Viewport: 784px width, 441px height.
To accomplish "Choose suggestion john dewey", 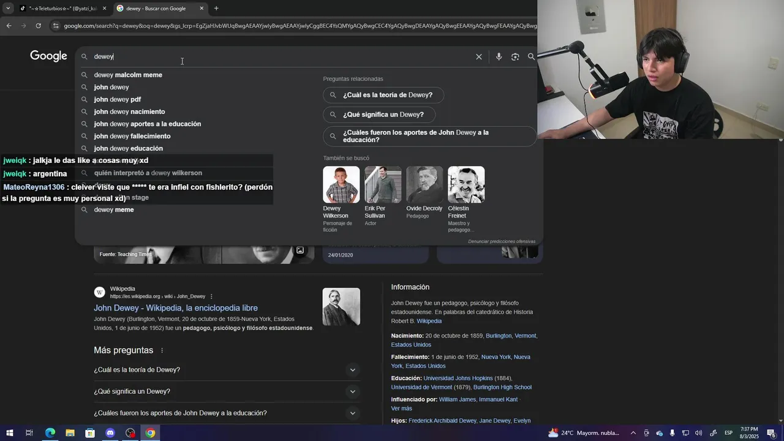I will (111, 87).
